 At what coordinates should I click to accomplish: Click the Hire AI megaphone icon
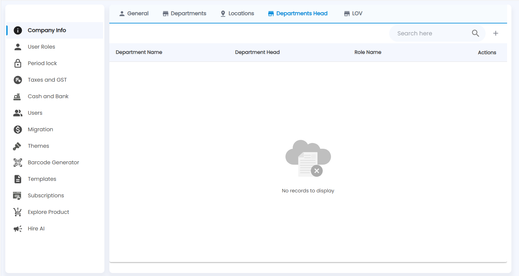pos(18,229)
